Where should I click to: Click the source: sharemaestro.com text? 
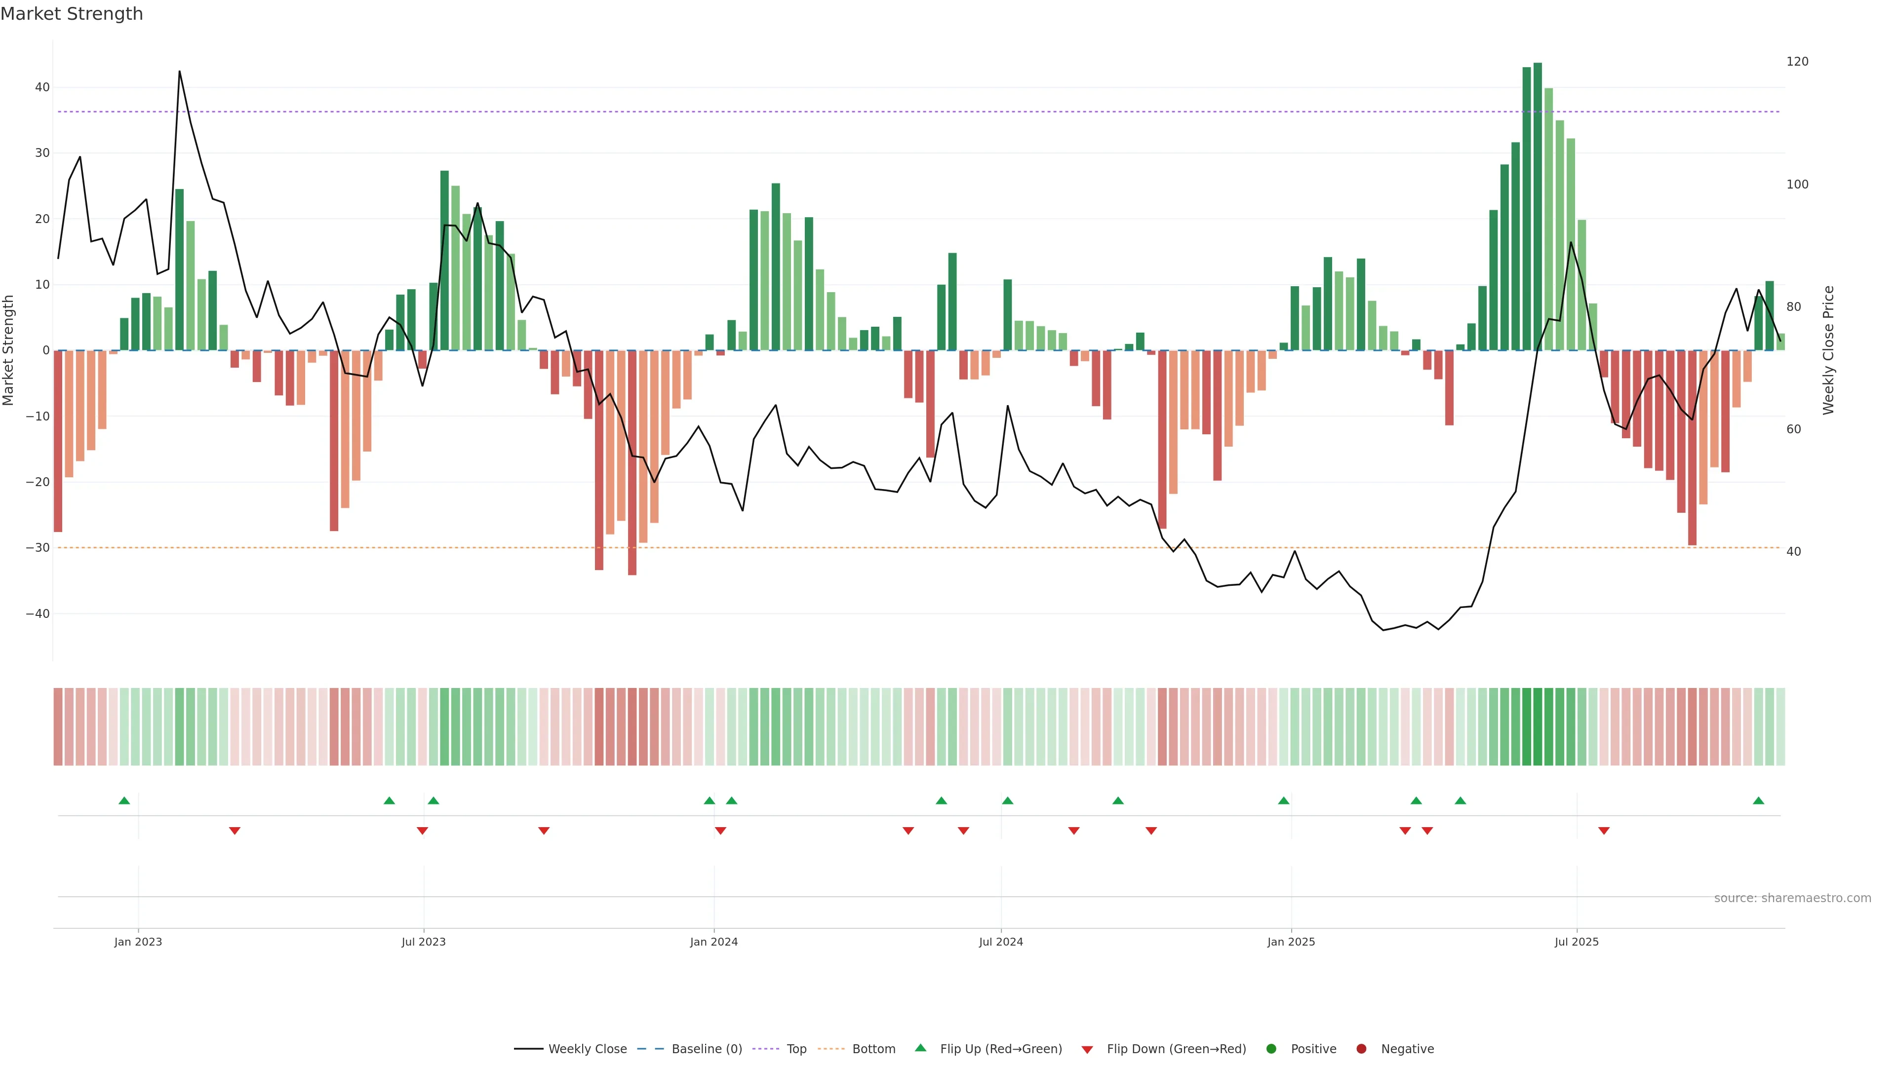(1792, 898)
